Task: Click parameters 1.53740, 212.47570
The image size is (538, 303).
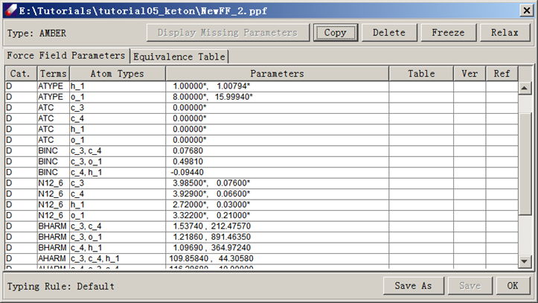Action: (211, 226)
